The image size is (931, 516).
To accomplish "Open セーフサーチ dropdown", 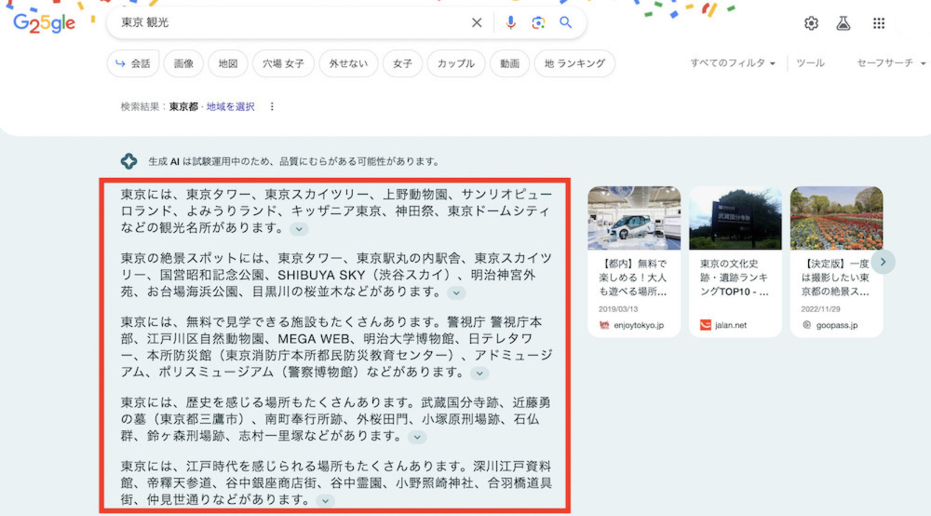I will click(891, 63).
